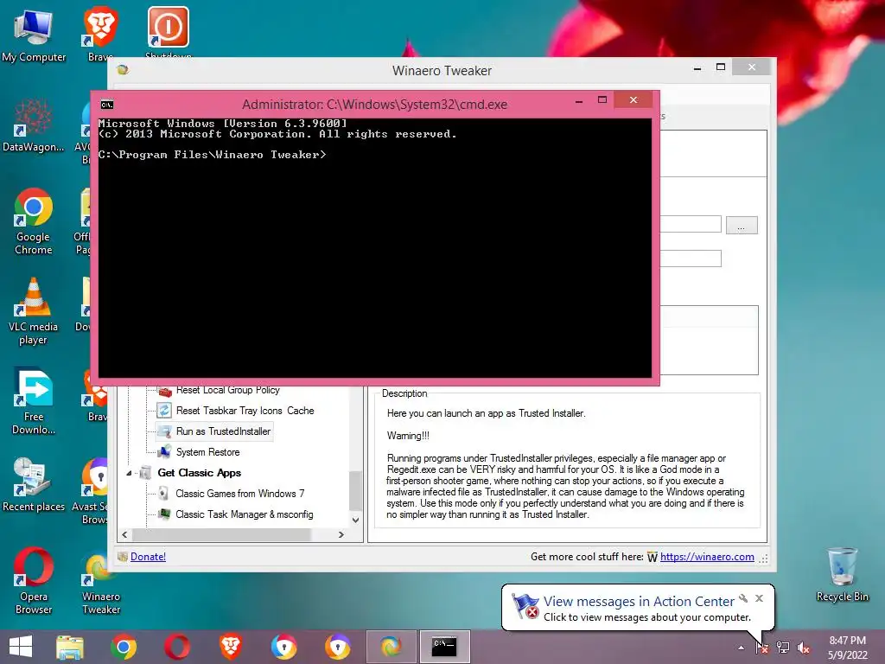Close the Action Center notification balloon
The image size is (885, 664).
click(759, 598)
